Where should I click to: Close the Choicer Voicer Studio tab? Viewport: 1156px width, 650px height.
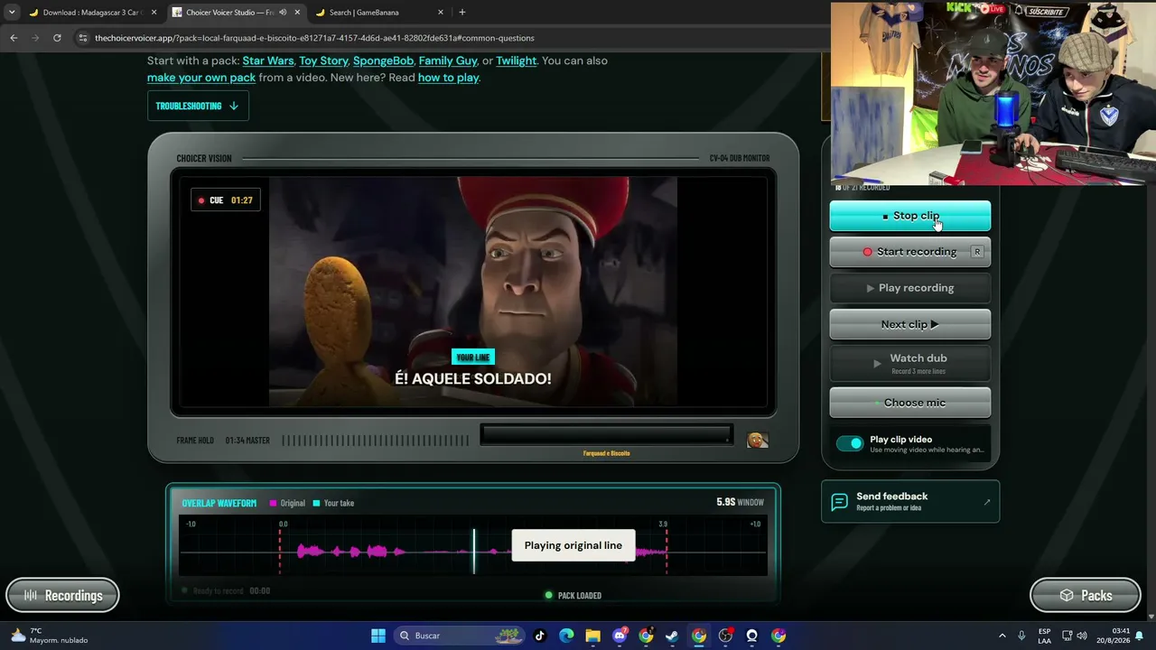click(297, 13)
